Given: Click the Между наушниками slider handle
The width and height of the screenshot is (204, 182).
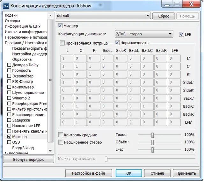Looking at the screenshot, I should [x=106, y=159].
